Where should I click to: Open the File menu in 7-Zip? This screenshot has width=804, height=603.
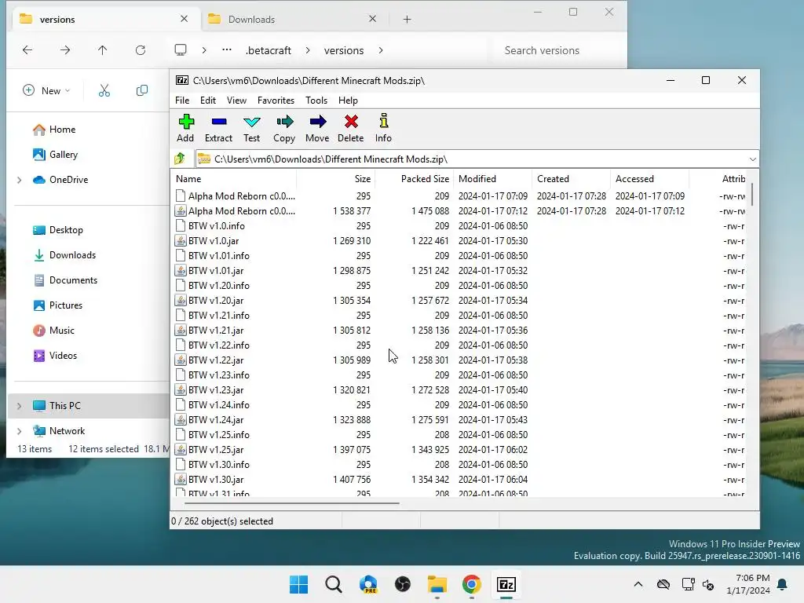pos(182,100)
